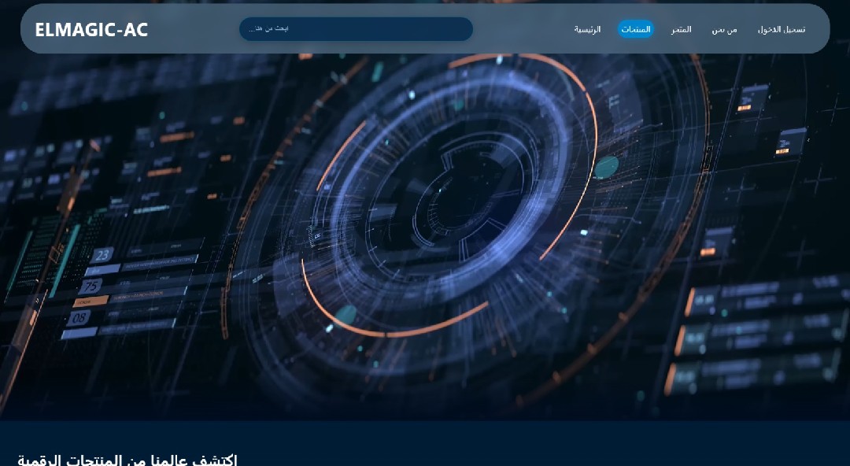Click the ELMAGIC-AC site logo

pos(91,30)
